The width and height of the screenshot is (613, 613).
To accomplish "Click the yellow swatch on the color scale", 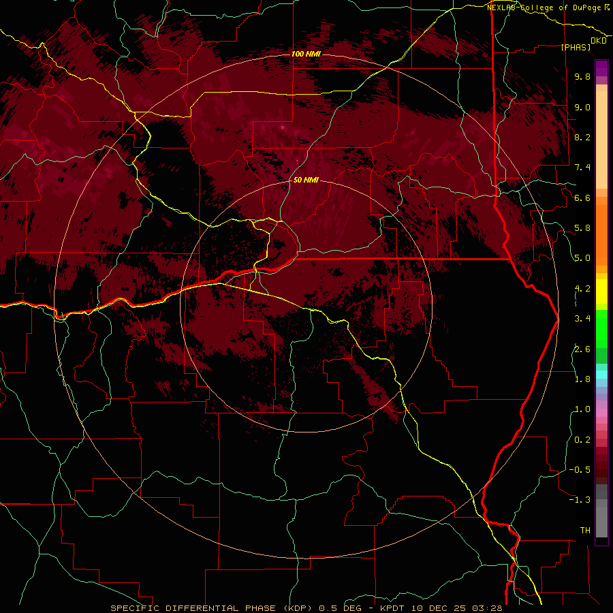I will tap(601, 292).
